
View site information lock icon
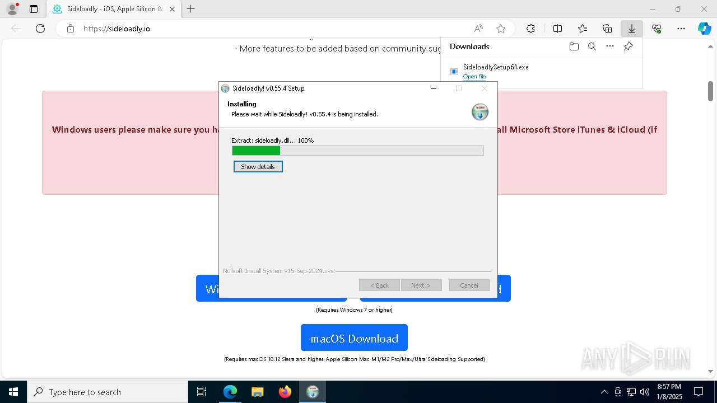click(70, 29)
